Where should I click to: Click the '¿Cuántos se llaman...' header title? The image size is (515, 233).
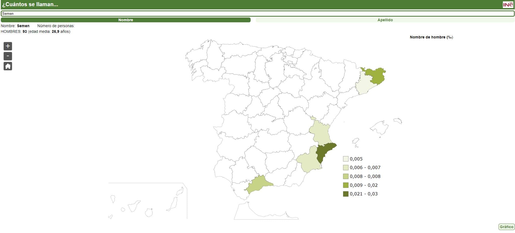click(30, 5)
